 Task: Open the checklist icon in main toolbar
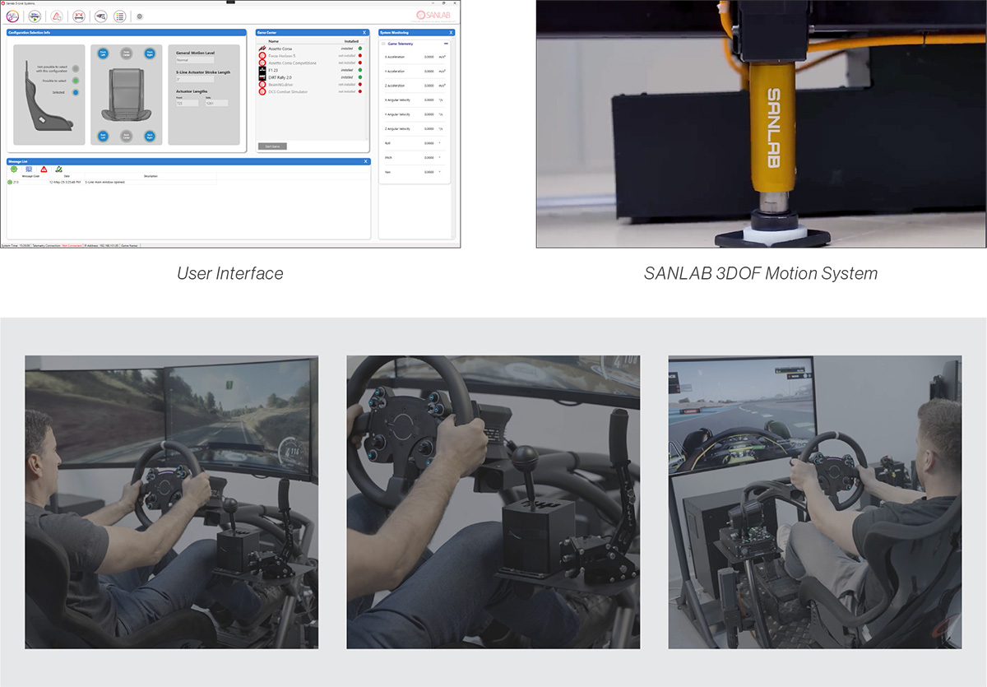120,16
